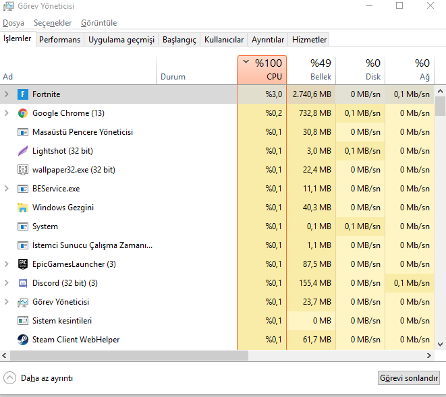Click the Task Manager title bar icon
The width and height of the screenshot is (446, 397).
pyautogui.click(x=9, y=6)
